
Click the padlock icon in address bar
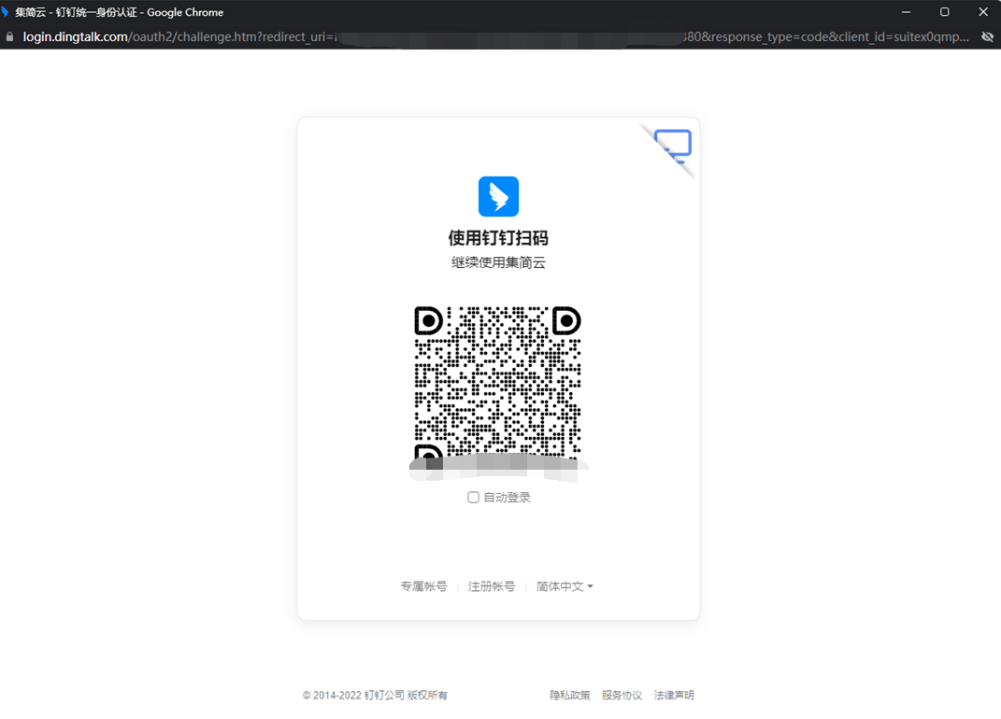point(10,36)
